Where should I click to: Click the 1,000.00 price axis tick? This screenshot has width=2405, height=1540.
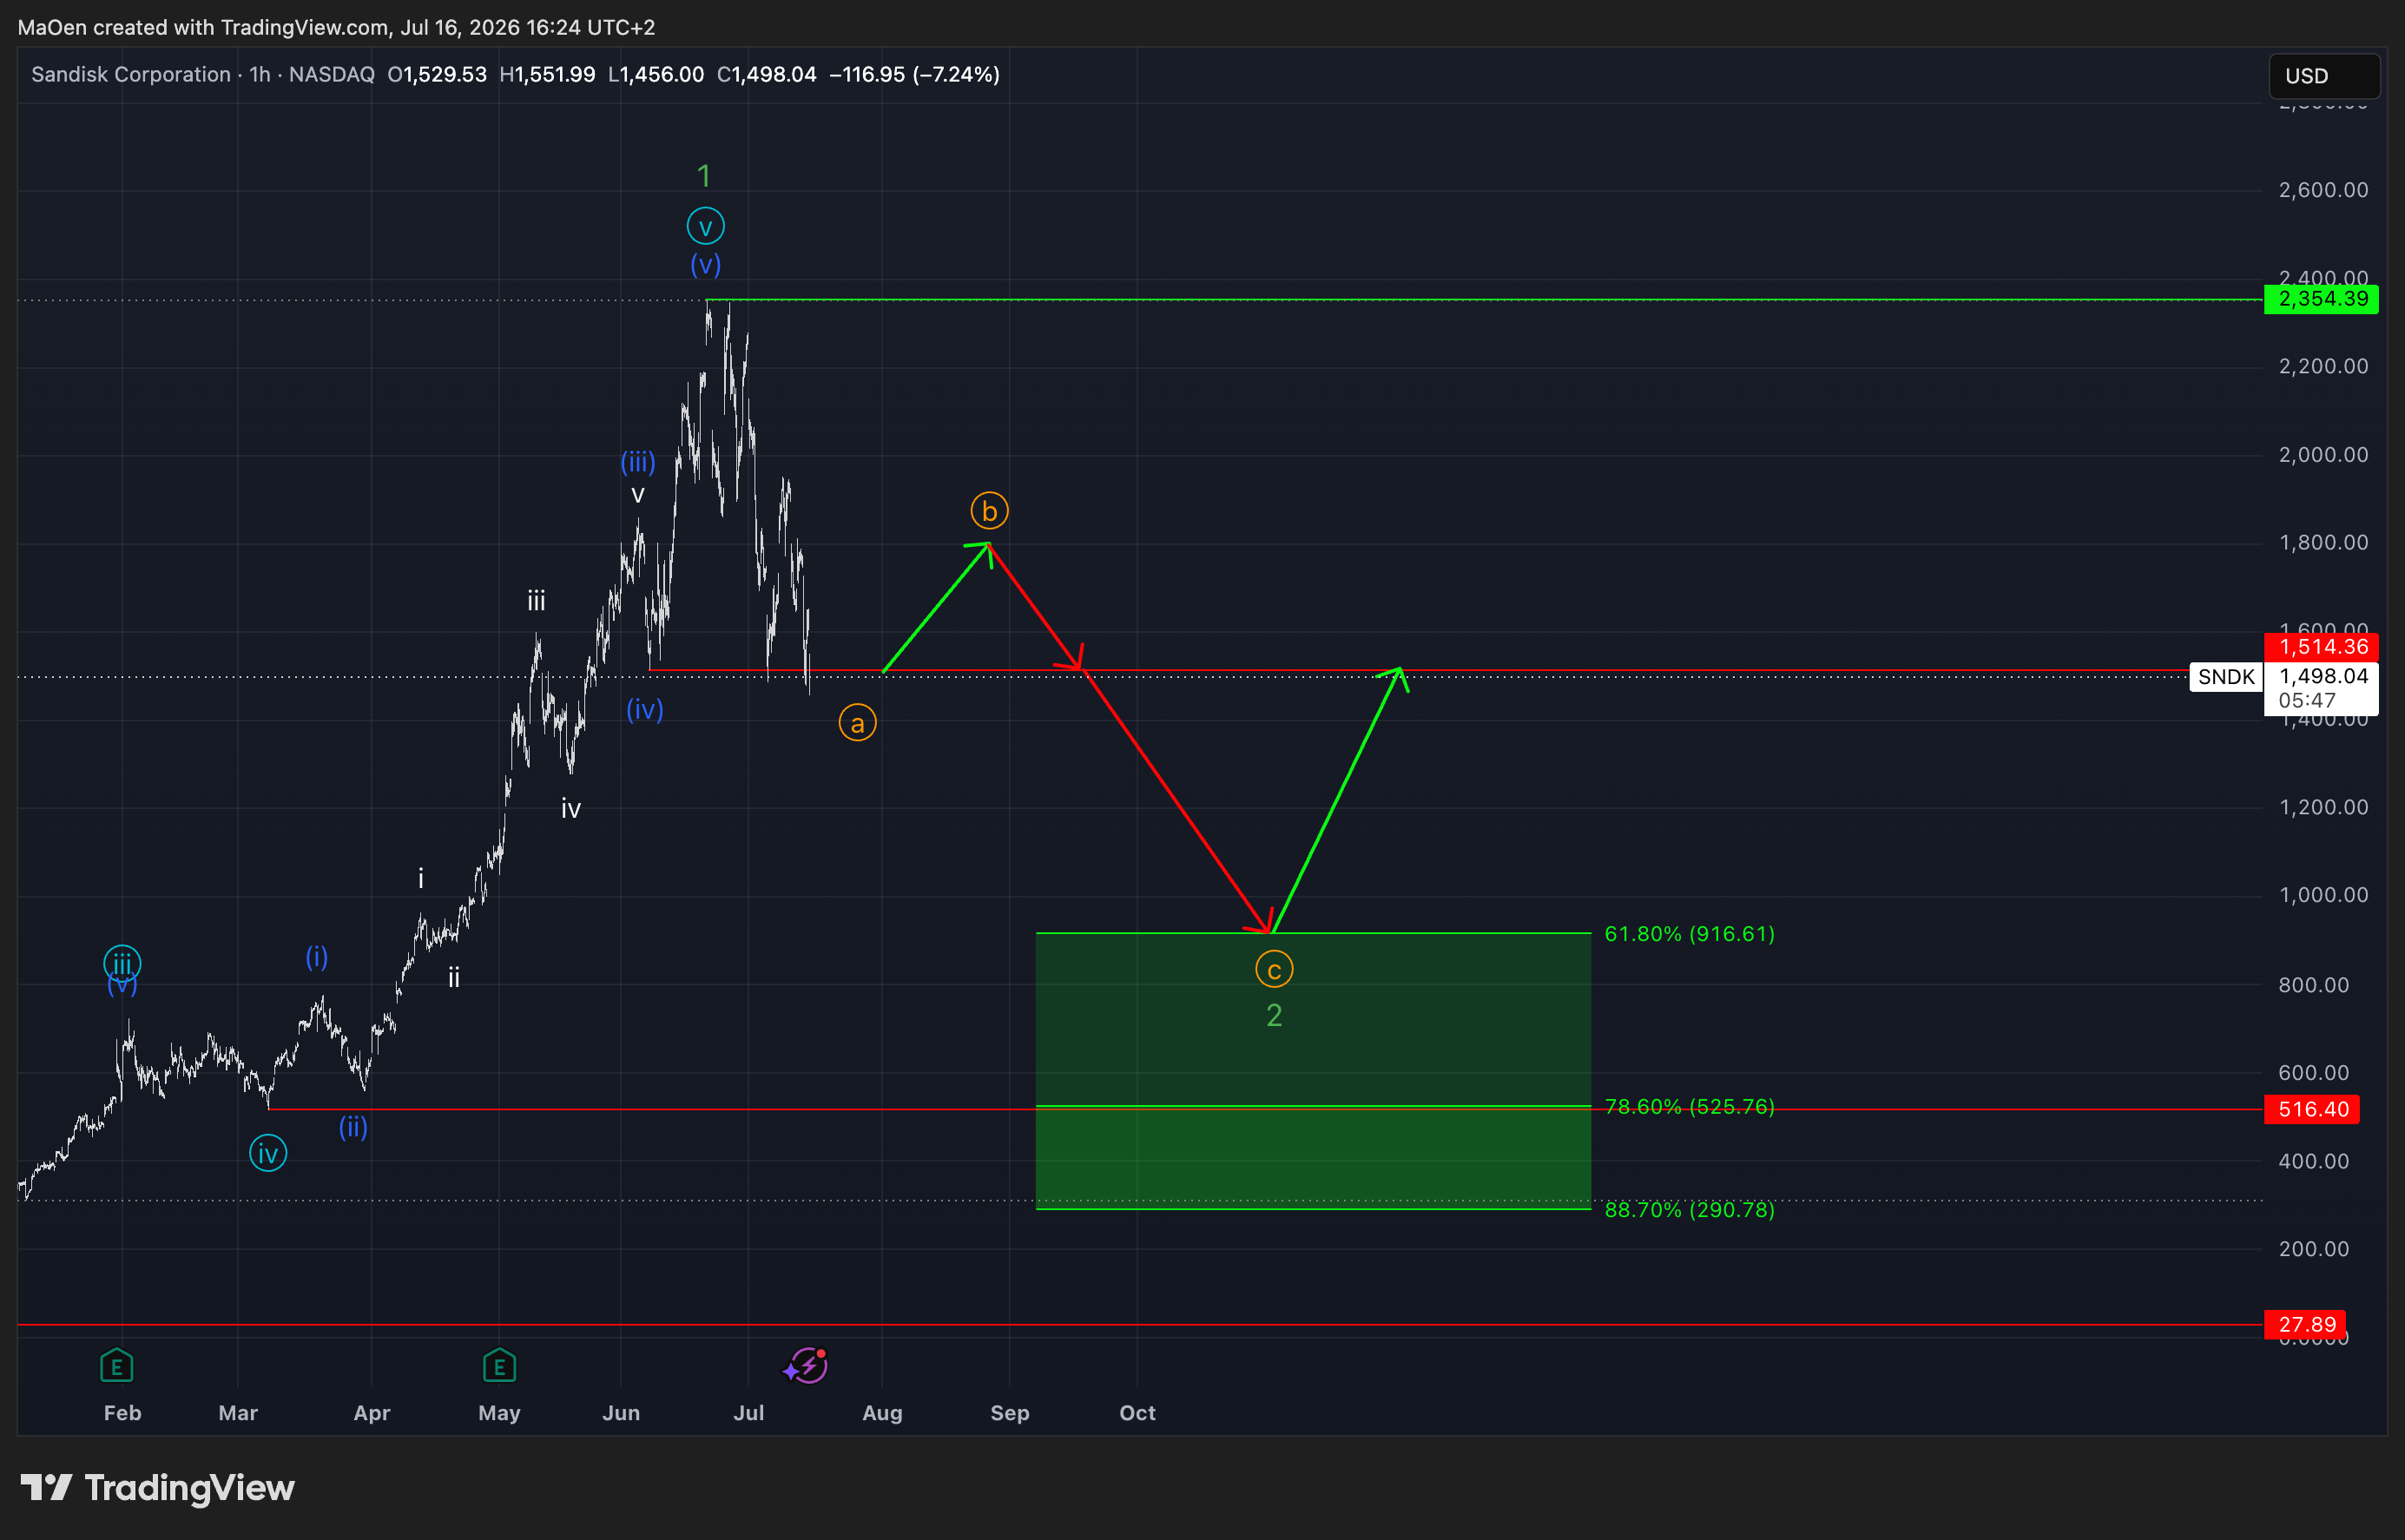click(2323, 895)
